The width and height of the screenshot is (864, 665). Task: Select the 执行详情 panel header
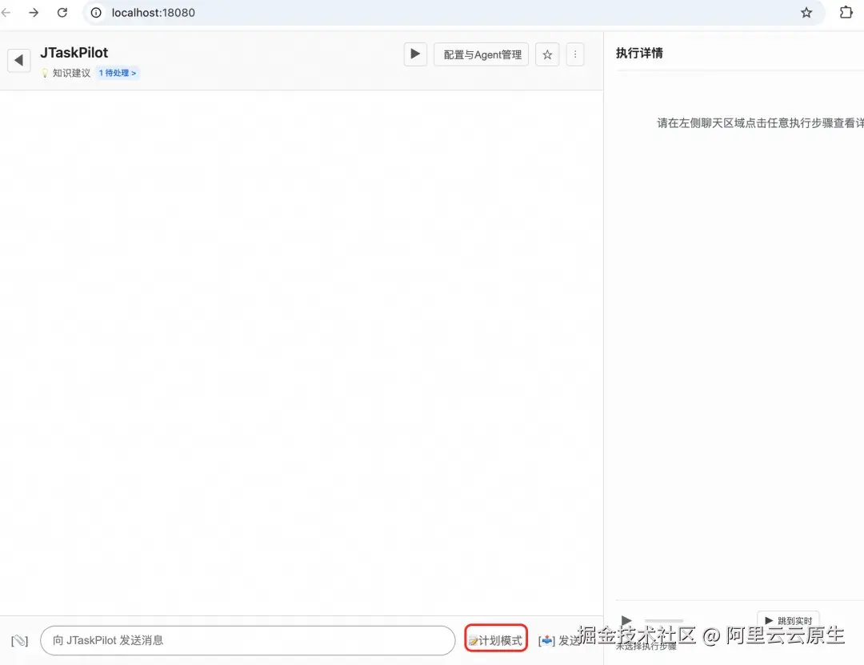[640, 52]
